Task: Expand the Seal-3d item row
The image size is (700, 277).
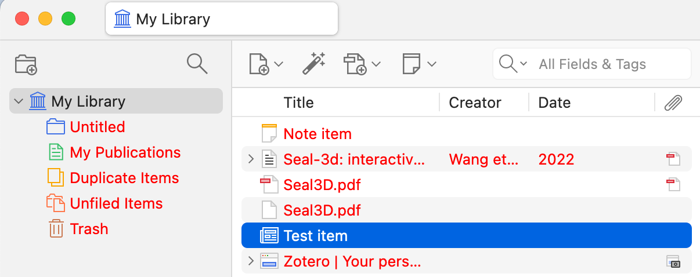Action: pyautogui.click(x=251, y=159)
